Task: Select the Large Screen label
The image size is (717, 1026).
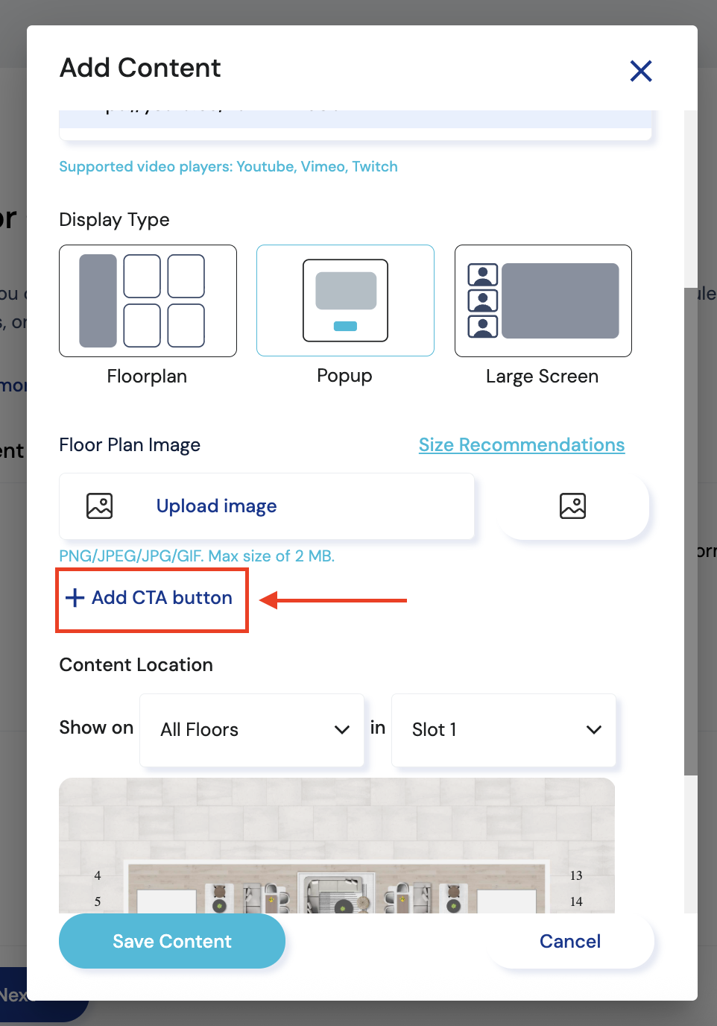Action: click(x=542, y=377)
